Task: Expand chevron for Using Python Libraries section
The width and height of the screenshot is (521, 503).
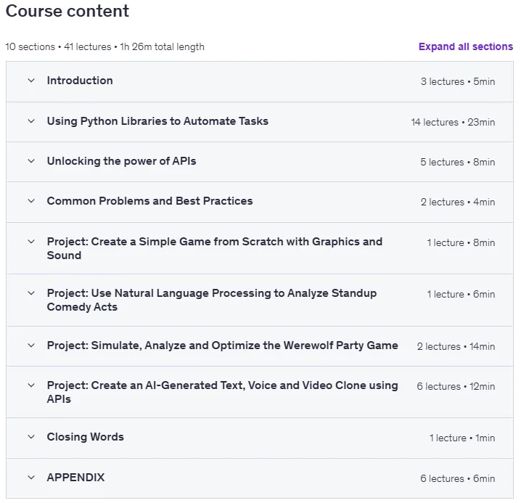Action: coord(31,121)
